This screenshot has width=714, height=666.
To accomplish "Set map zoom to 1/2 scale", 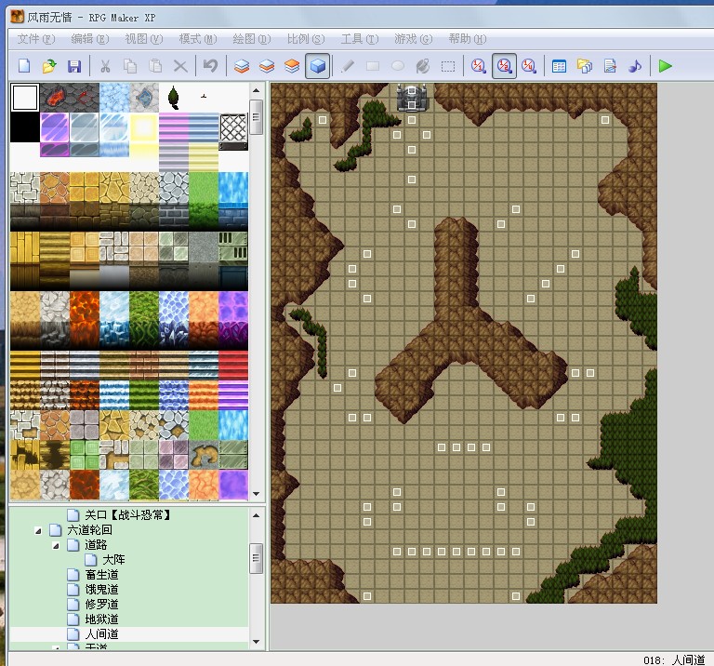I will click(504, 66).
